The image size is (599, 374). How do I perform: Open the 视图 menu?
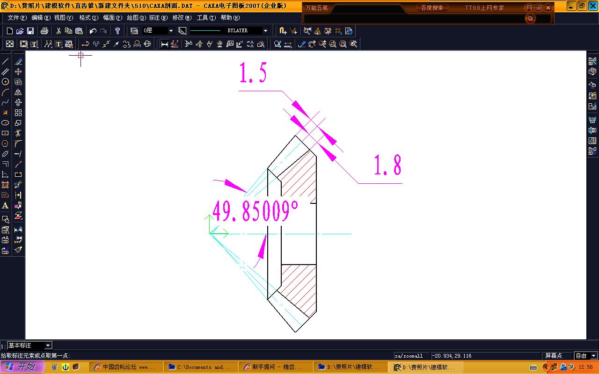click(x=64, y=18)
